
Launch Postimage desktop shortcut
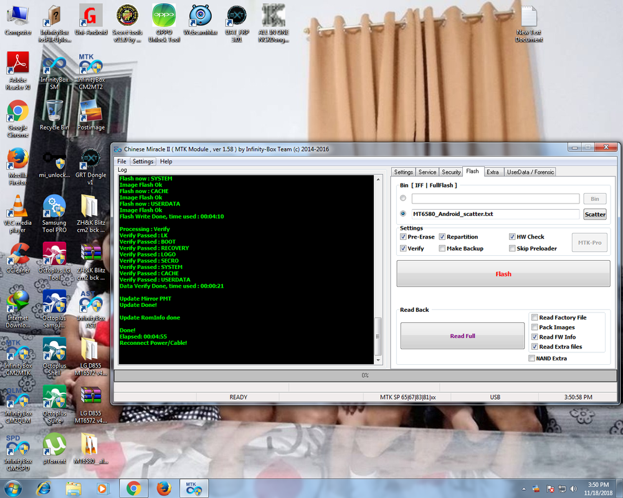tap(91, 115)
